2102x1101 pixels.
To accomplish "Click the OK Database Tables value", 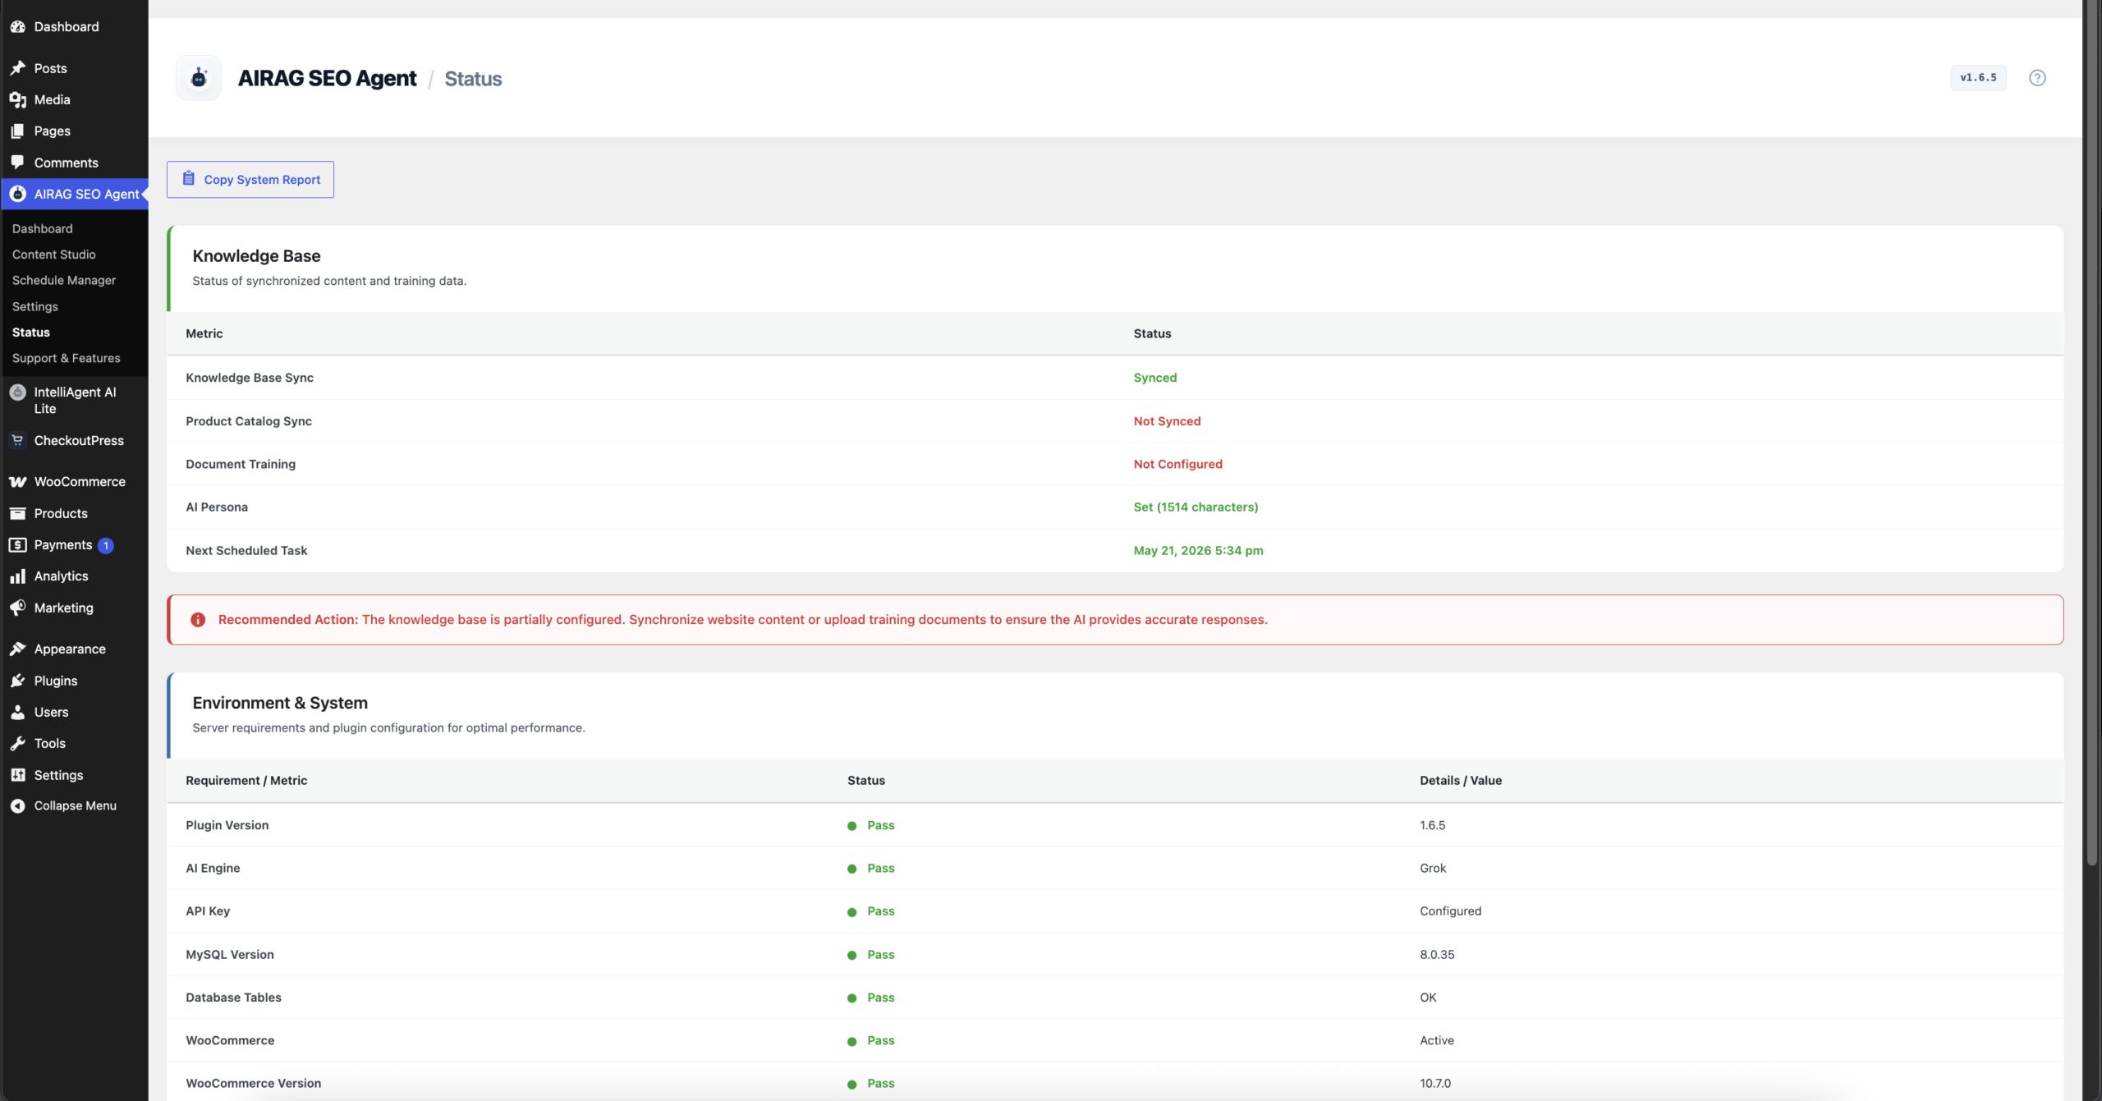I will click(1428, 998).
